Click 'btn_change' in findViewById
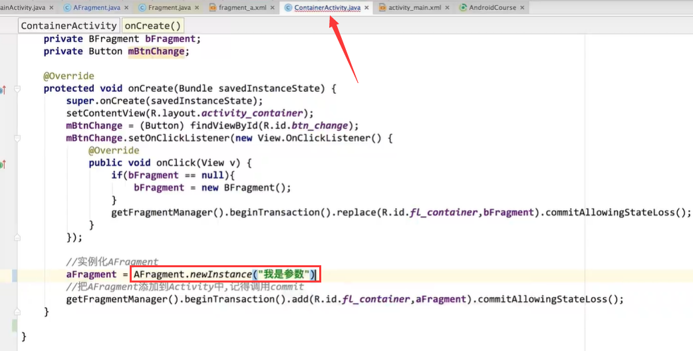The width and height of the screenshot is (693, 351). click(319, 126)
